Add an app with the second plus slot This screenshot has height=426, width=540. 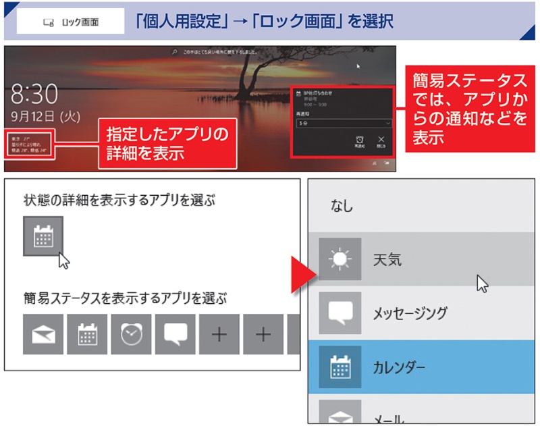tap(263, 334)
